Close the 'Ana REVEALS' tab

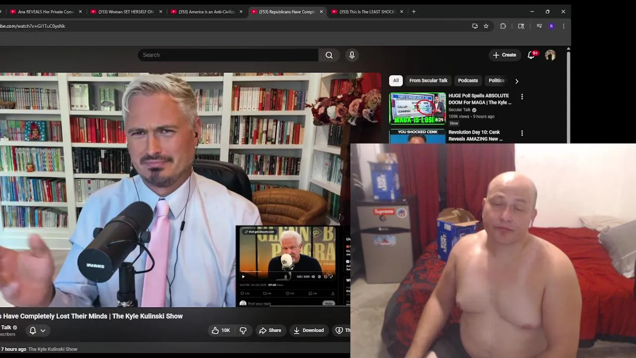[x=80, y=11]
